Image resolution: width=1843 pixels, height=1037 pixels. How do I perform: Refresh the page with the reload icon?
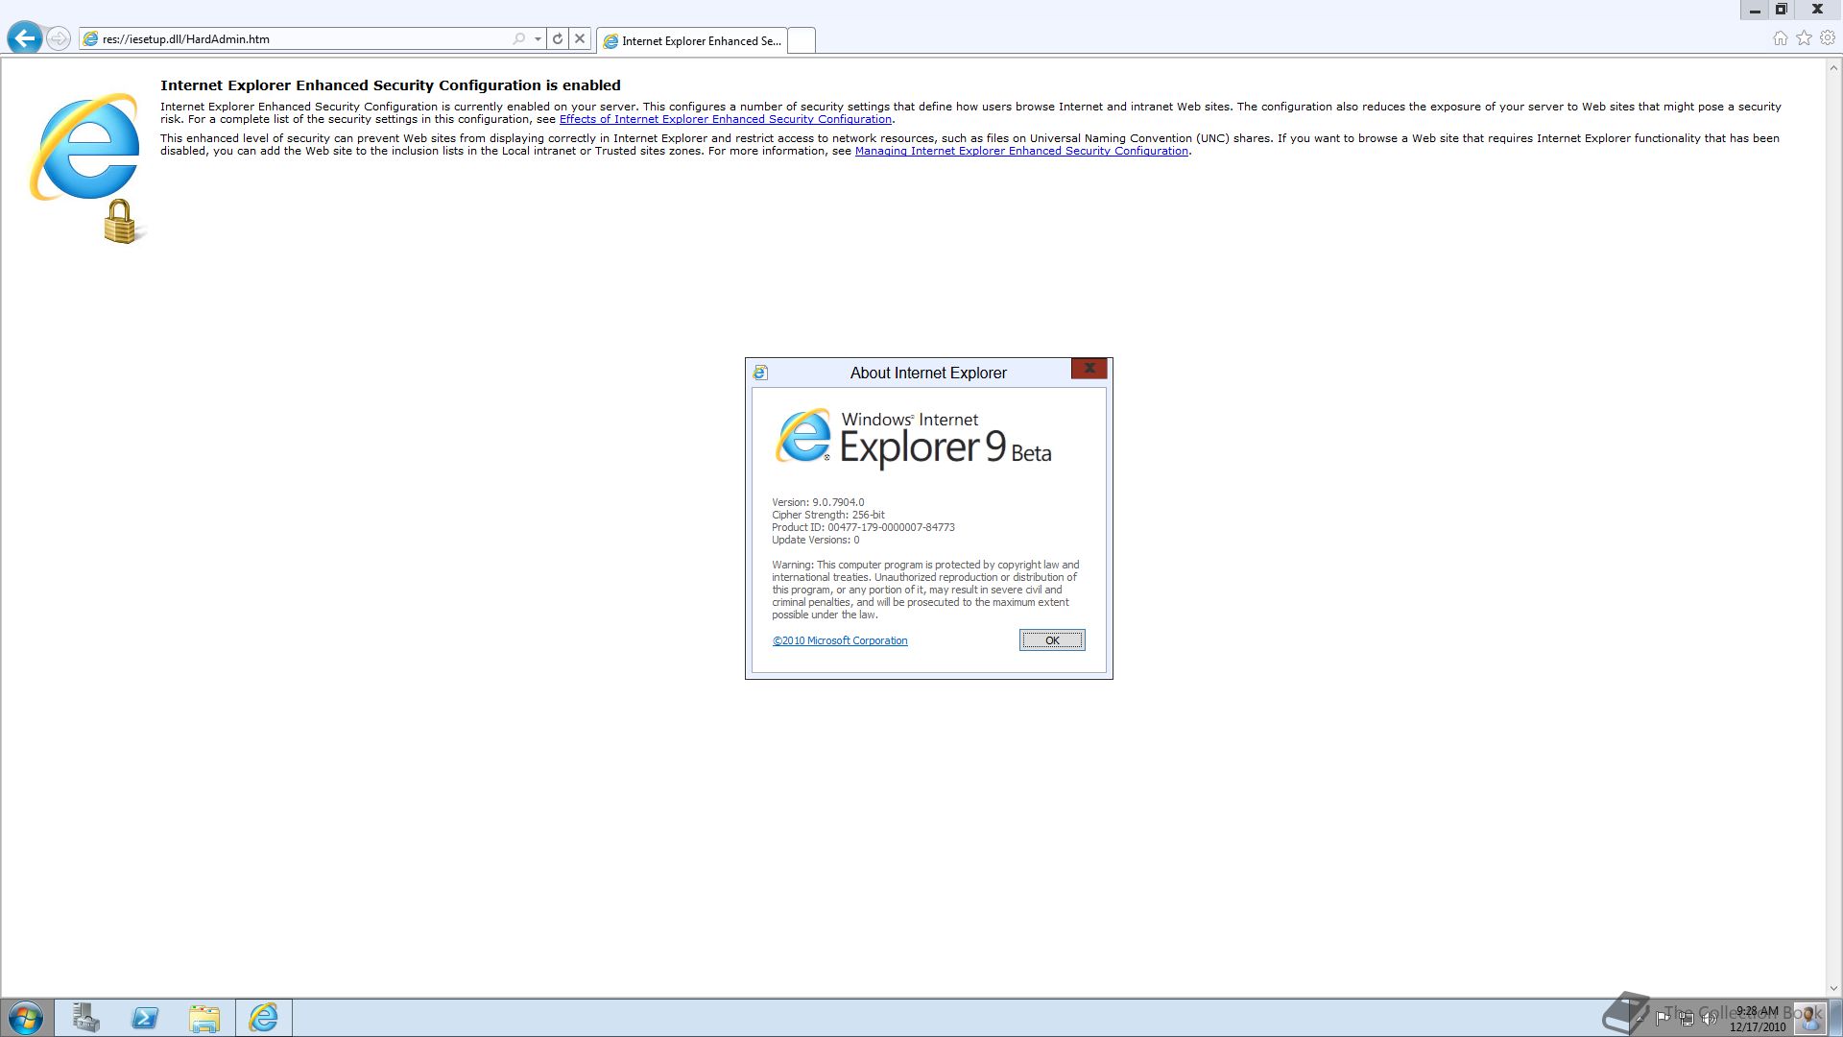coord(558,39)
